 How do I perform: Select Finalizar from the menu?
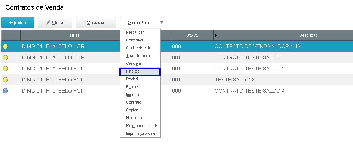tap(140, 71)
